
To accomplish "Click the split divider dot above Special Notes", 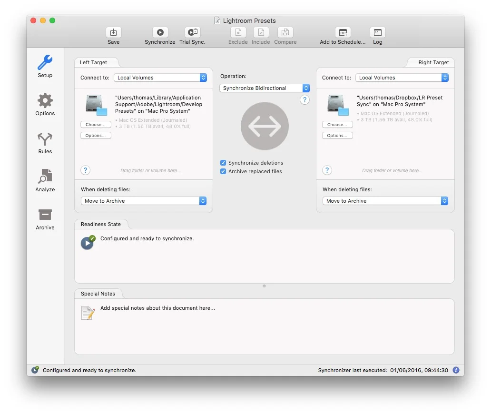I will tap(264, 286).
